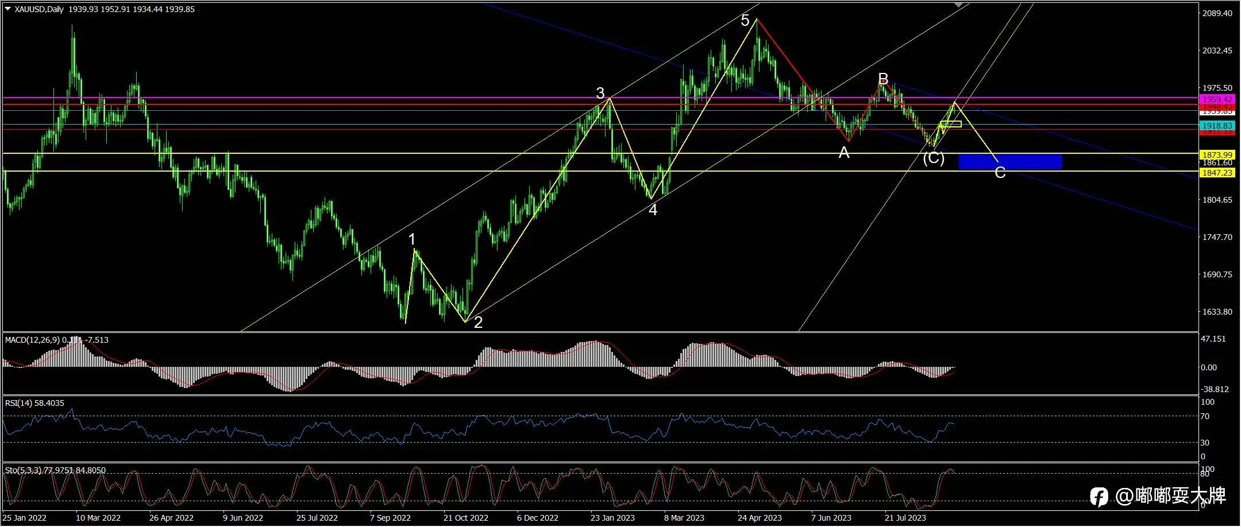The height and width of the screenshot is (527, 1241).
Task: Click the 10 Mar 2022 date label
Action: pyautogui.click(x=98, y=518)
